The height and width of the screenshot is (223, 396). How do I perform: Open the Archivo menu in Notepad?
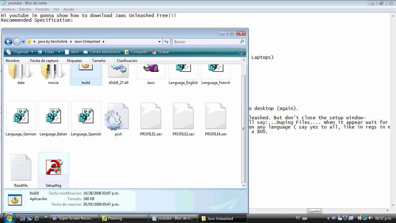[8, 9]
